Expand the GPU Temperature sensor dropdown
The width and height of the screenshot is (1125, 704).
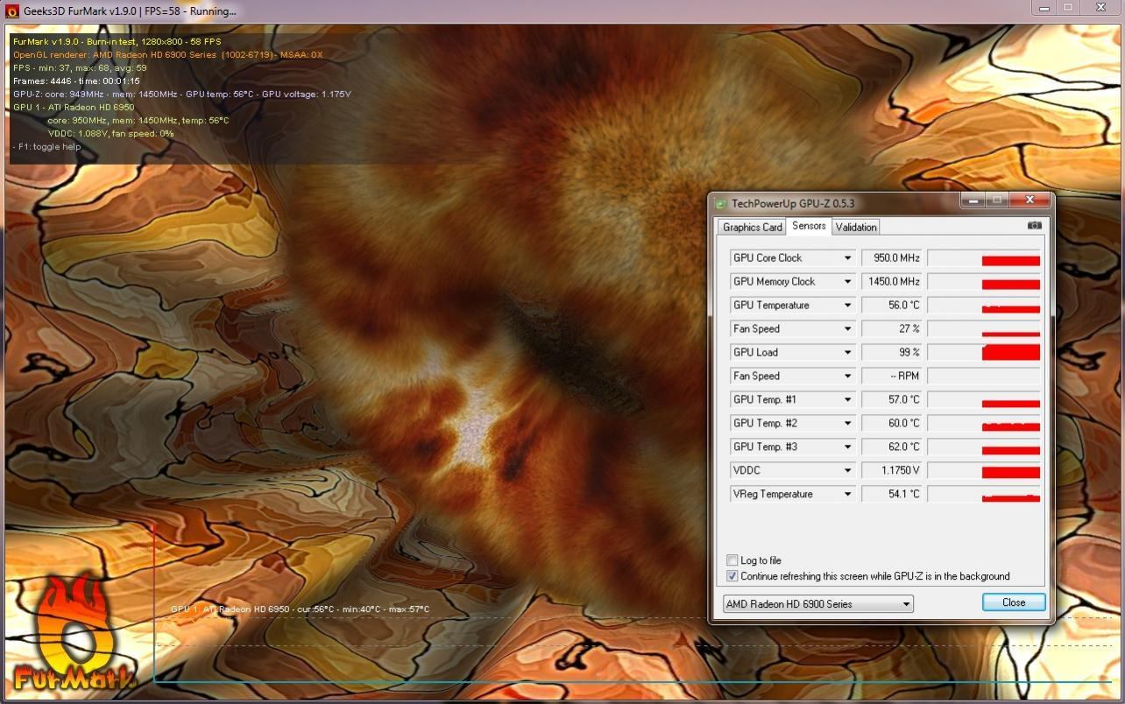[847, 306]
